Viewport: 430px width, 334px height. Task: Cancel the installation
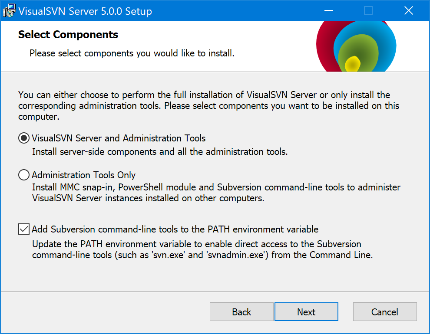point(384,312)
